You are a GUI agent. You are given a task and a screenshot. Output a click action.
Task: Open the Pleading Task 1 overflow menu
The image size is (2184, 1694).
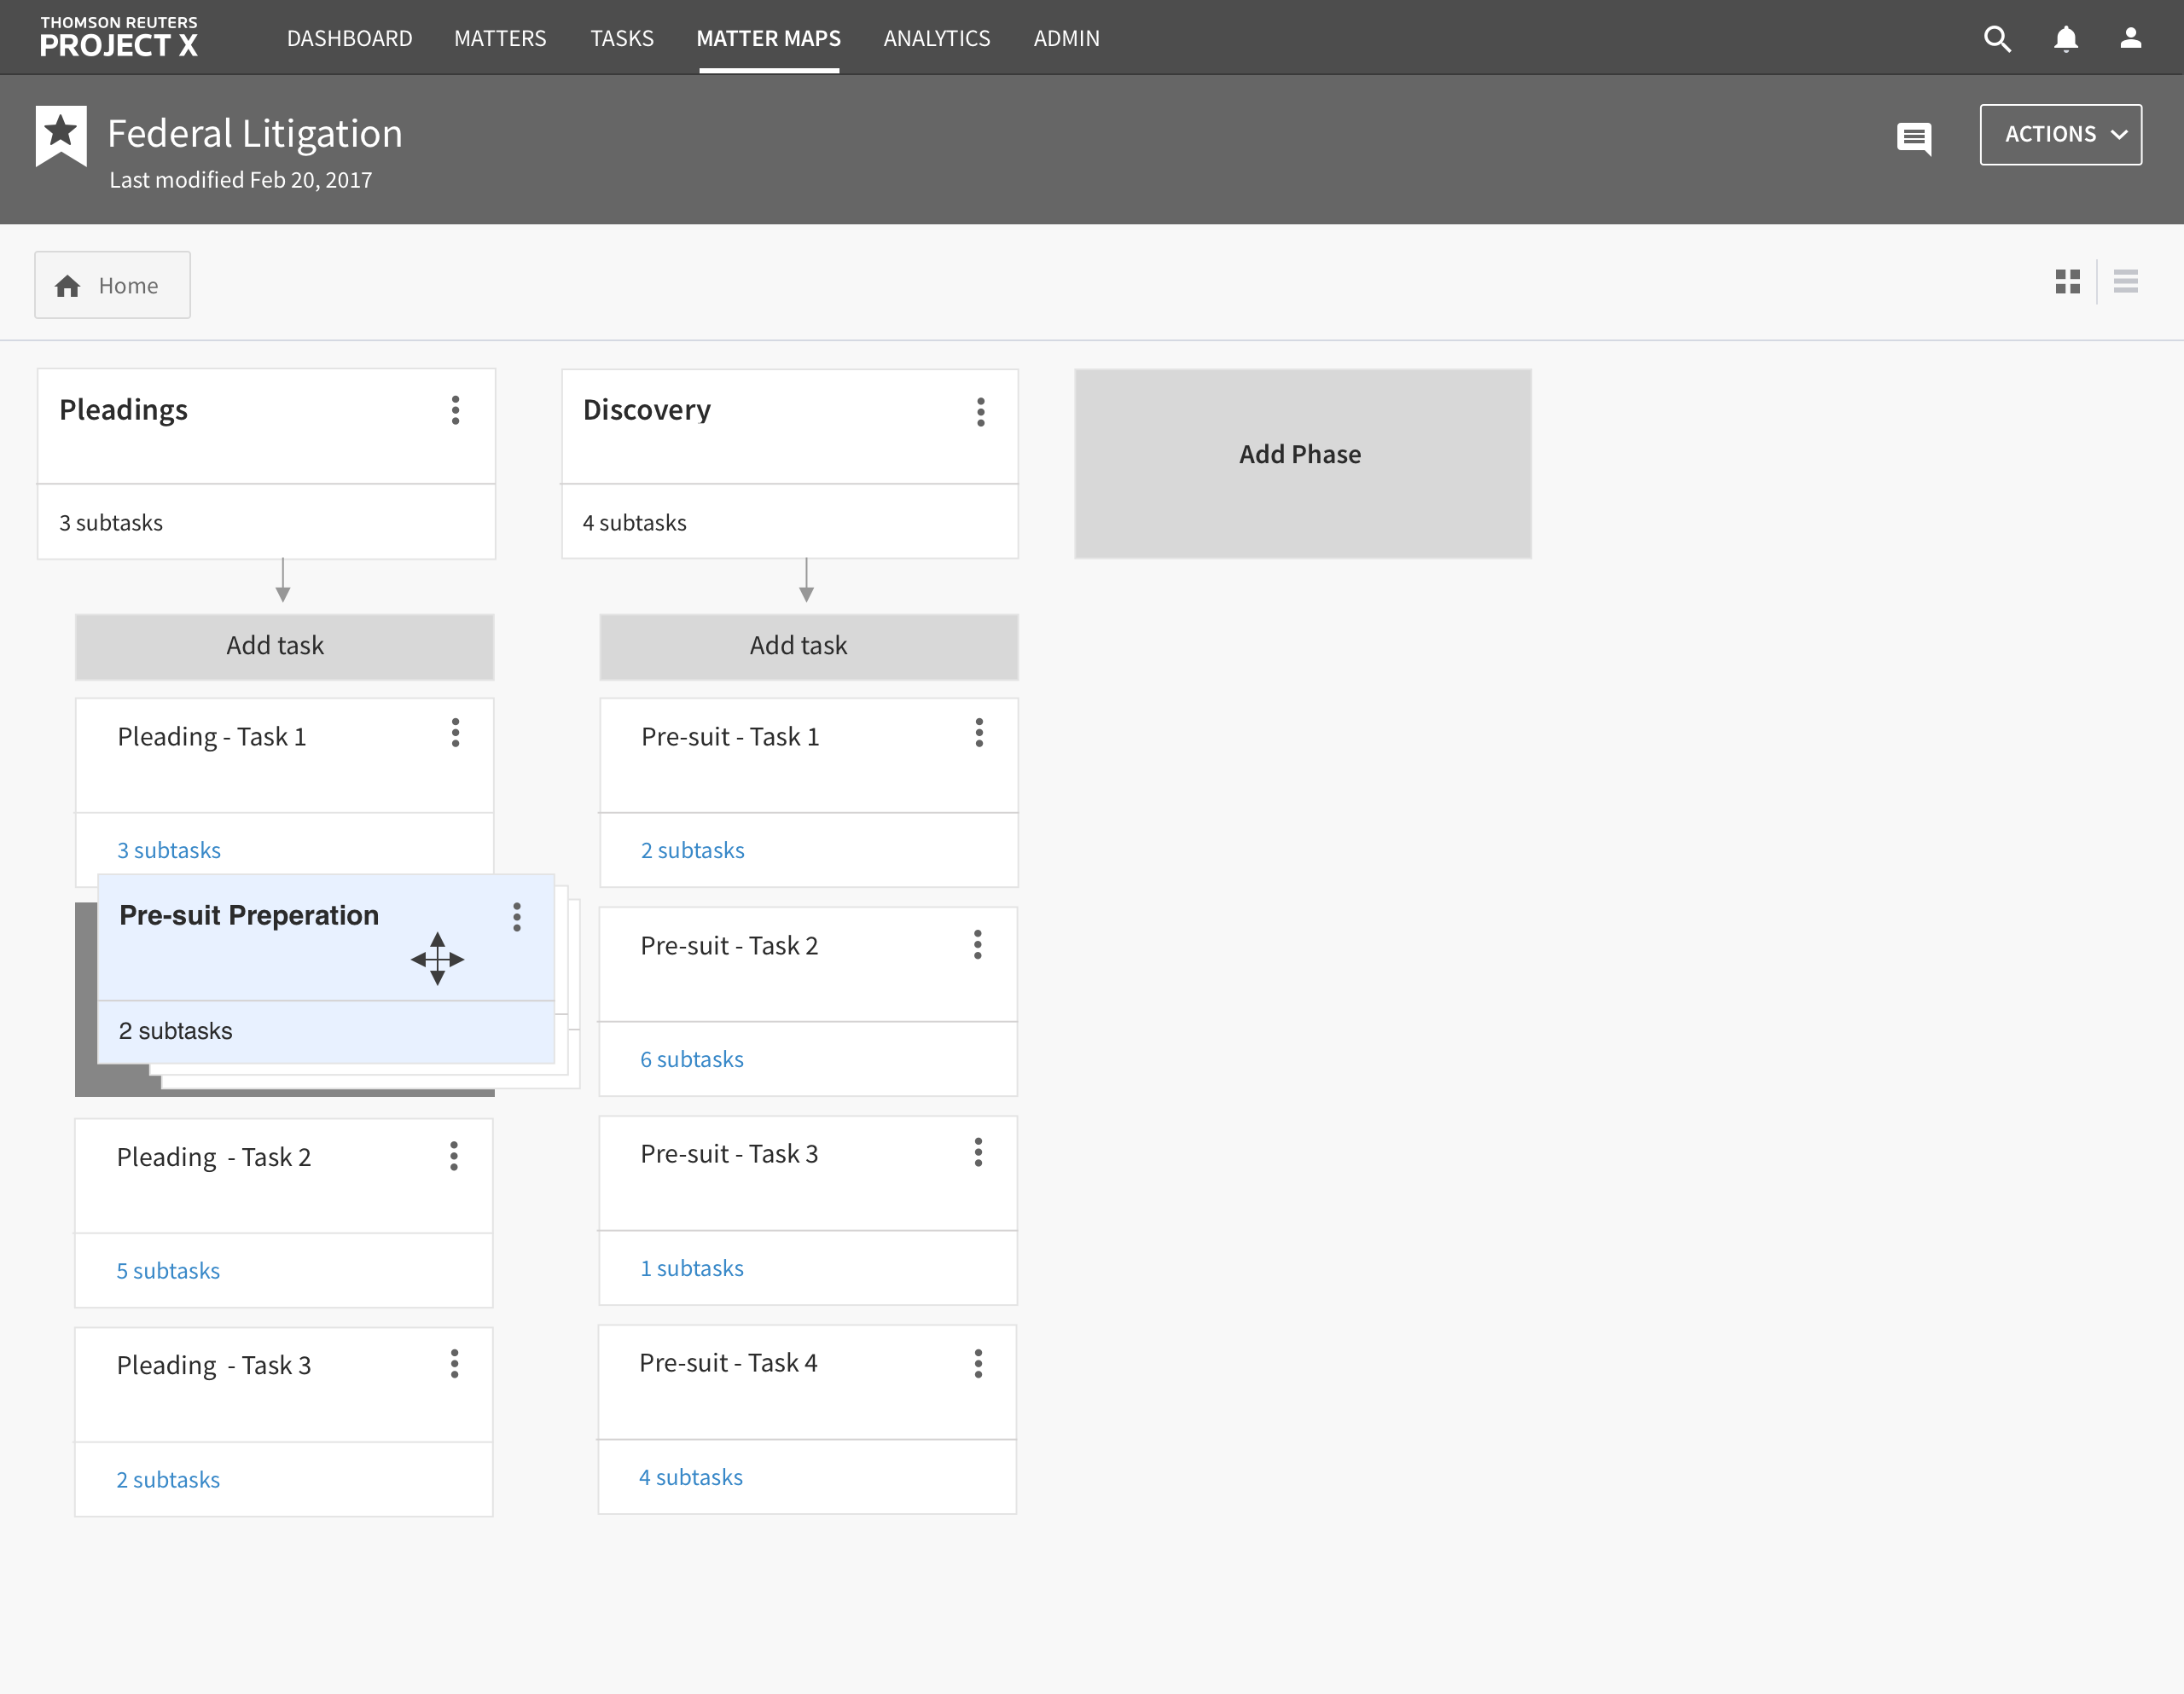pos(455,733)
